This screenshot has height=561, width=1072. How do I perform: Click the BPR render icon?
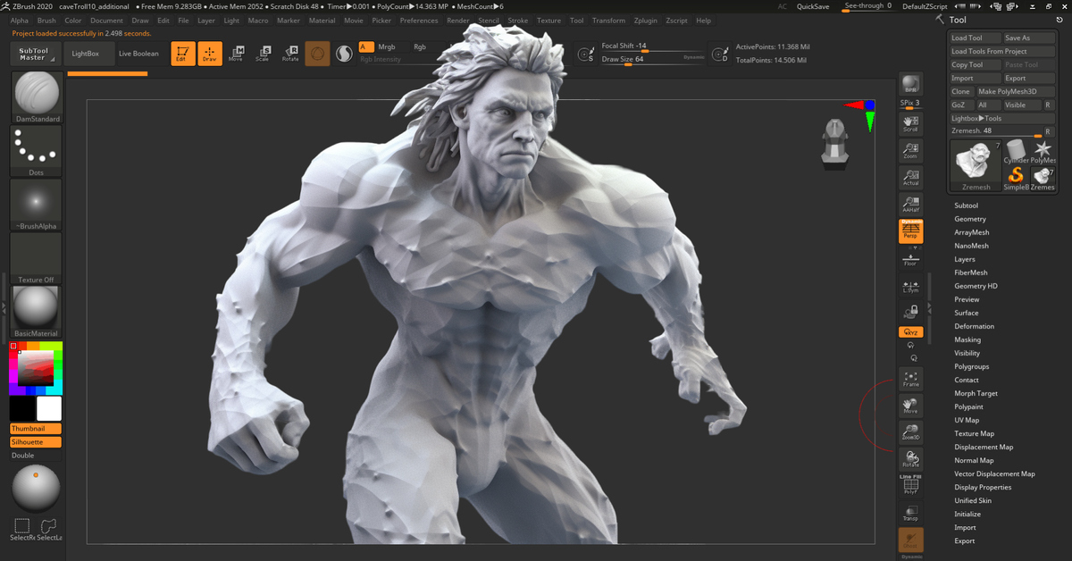click(910, 84)
